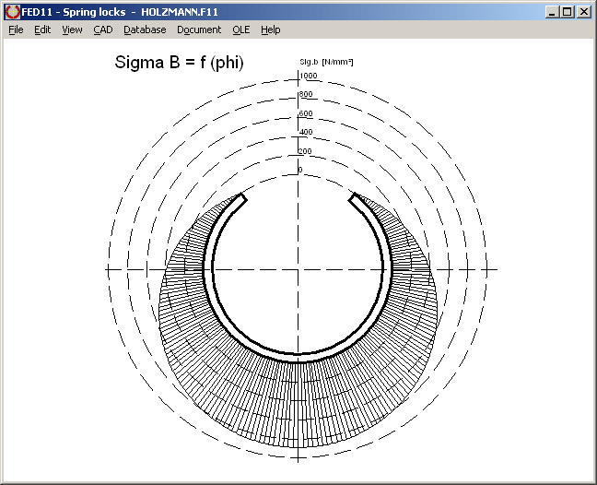Click the 600 scale value on the axis

[x=306, y=113]
